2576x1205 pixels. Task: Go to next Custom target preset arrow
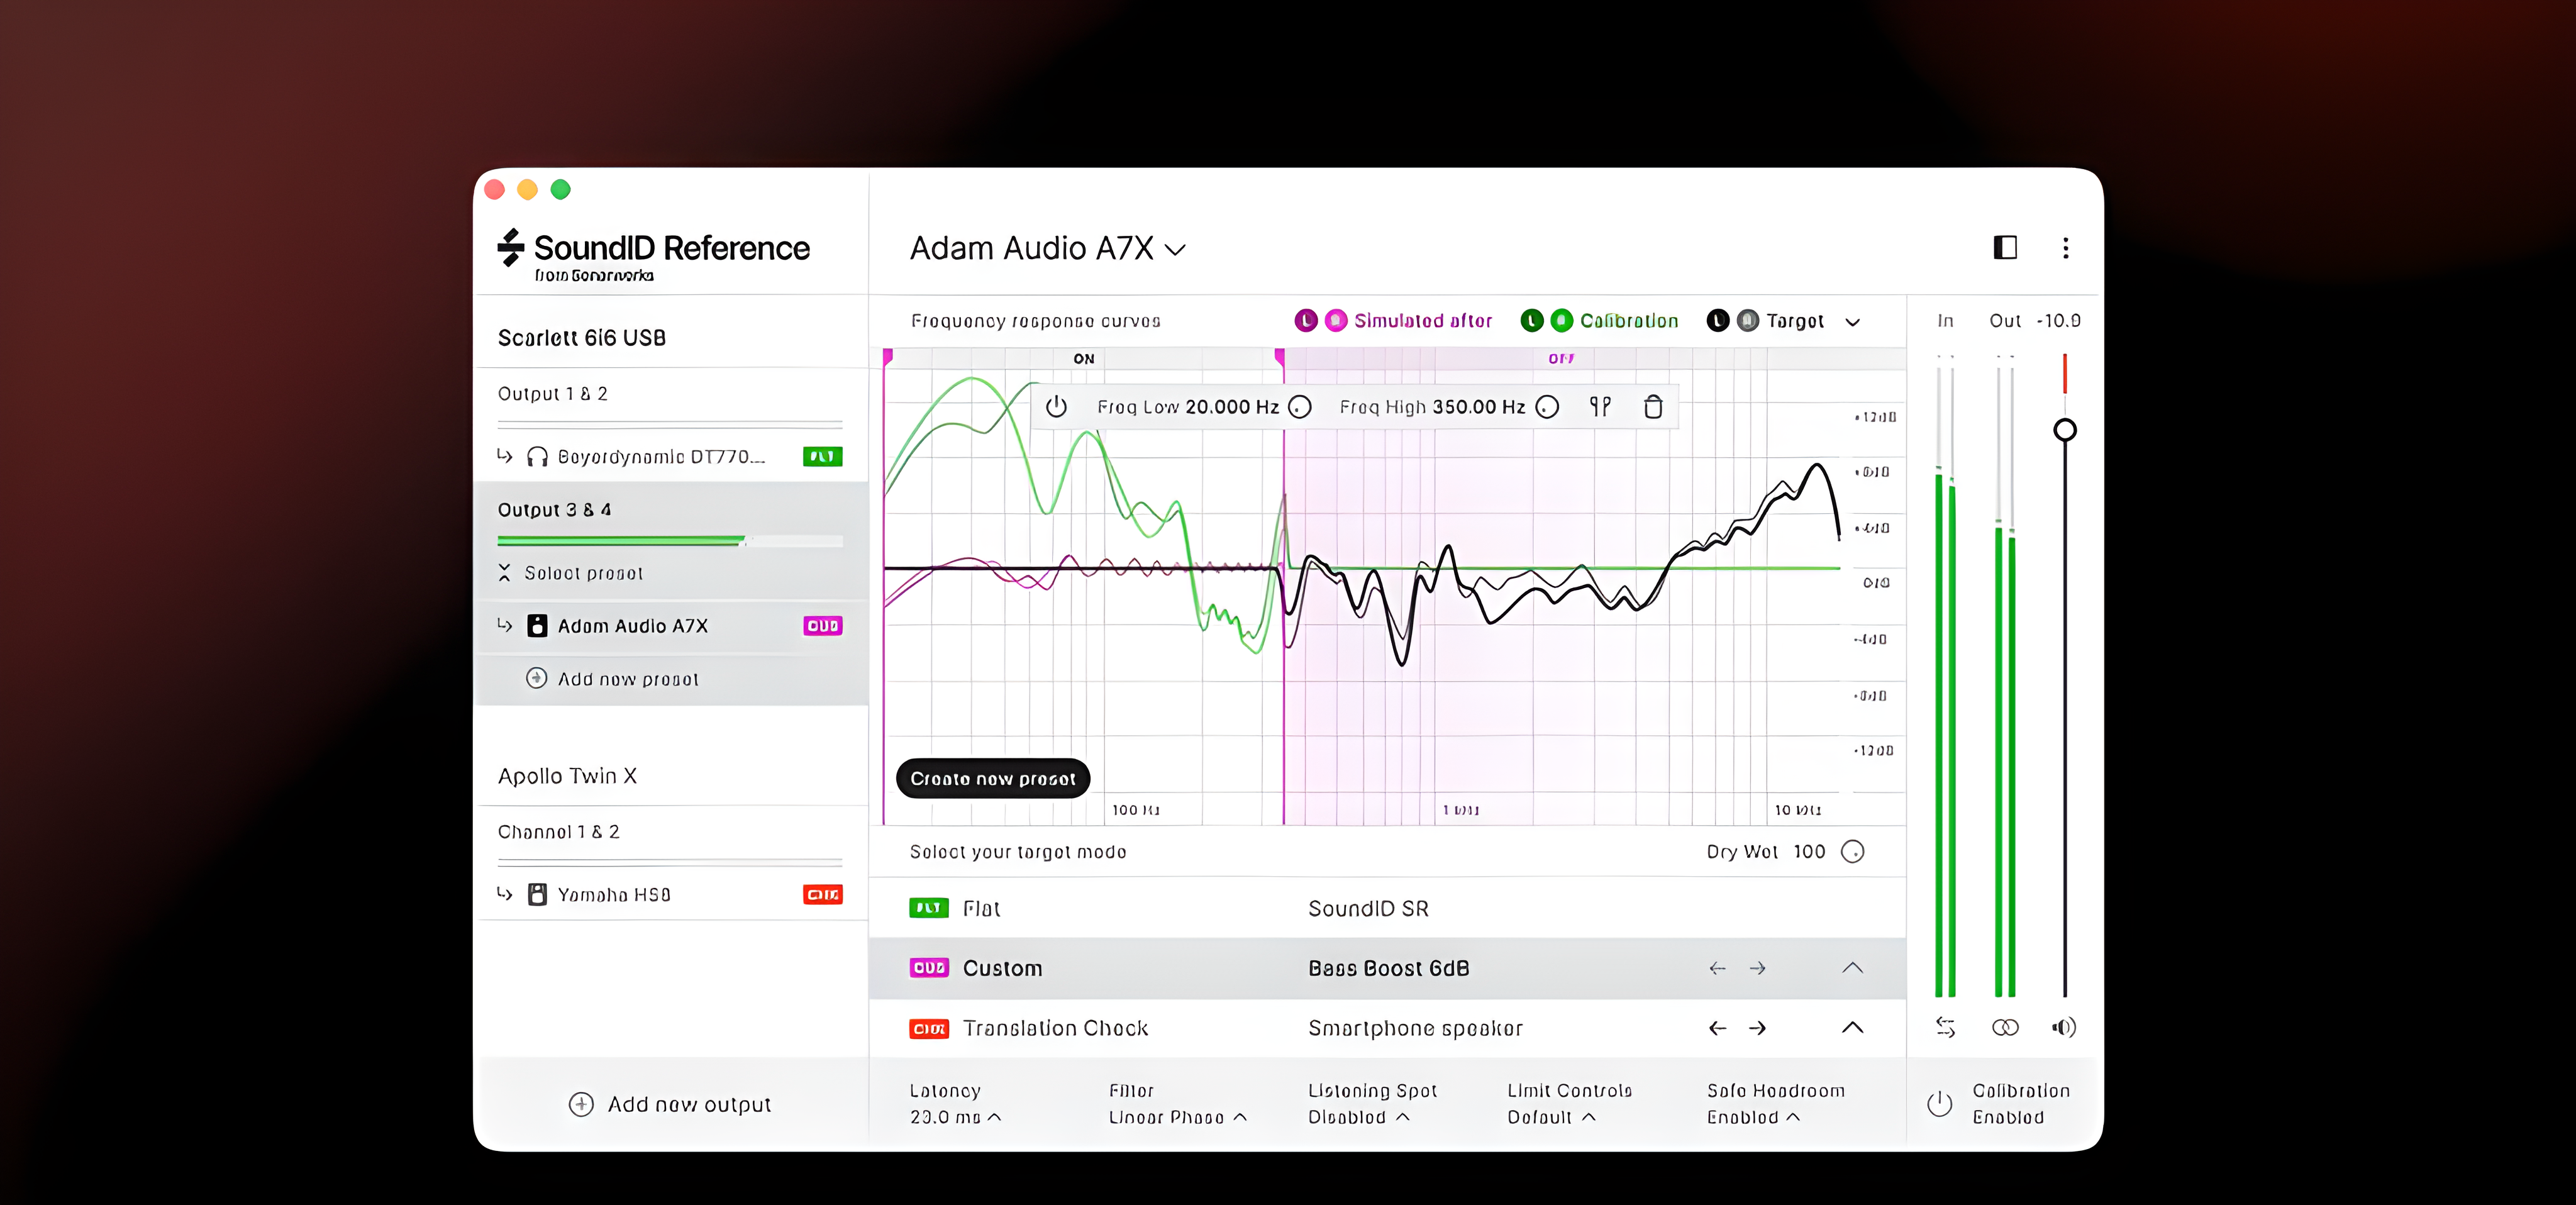1757,968
